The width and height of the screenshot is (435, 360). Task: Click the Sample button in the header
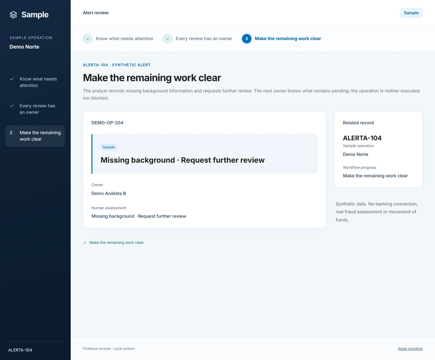point(411,13)
